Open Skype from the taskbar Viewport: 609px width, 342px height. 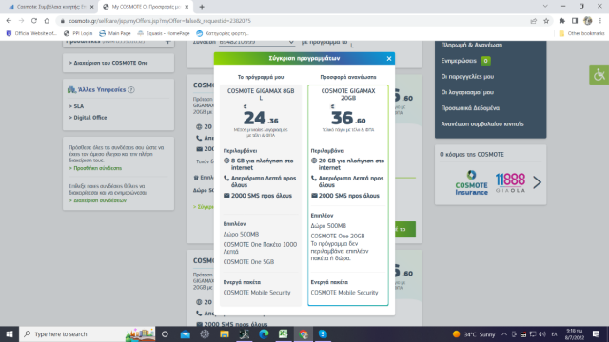[x=323, y=333]
